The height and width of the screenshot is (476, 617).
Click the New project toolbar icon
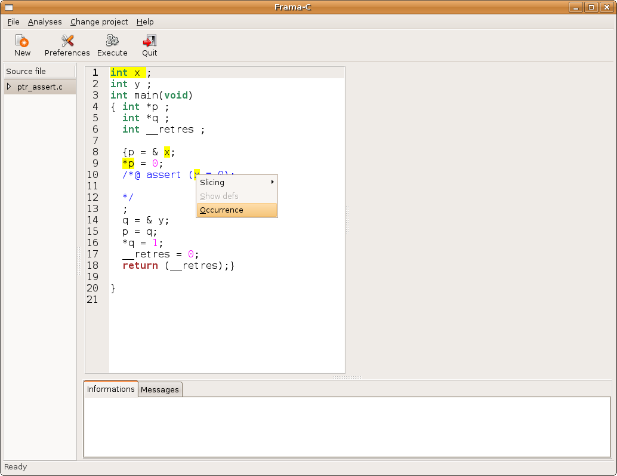pyautogui.click(x=22, y=41)
